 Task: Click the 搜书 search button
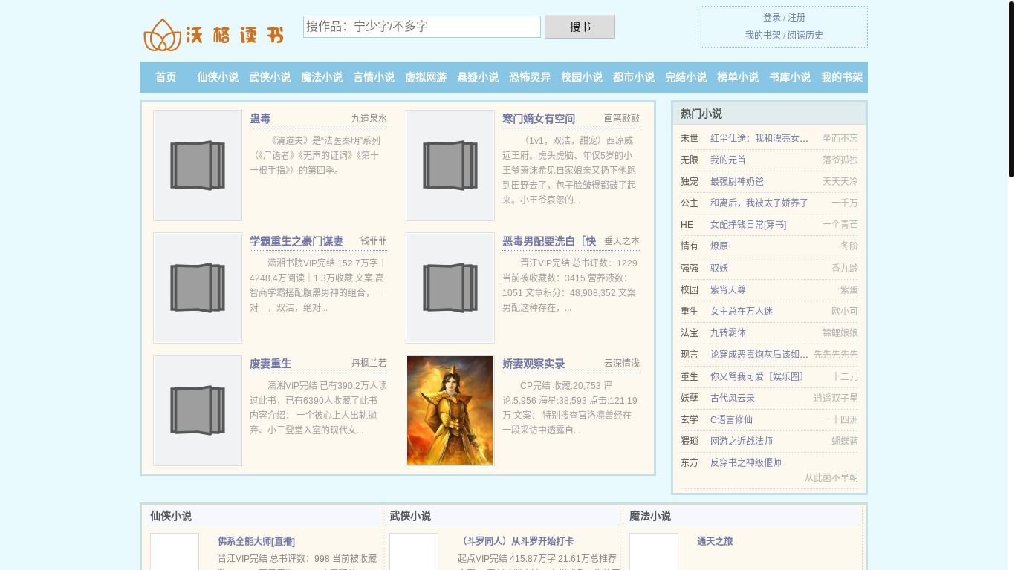click(x=580, y=27)
